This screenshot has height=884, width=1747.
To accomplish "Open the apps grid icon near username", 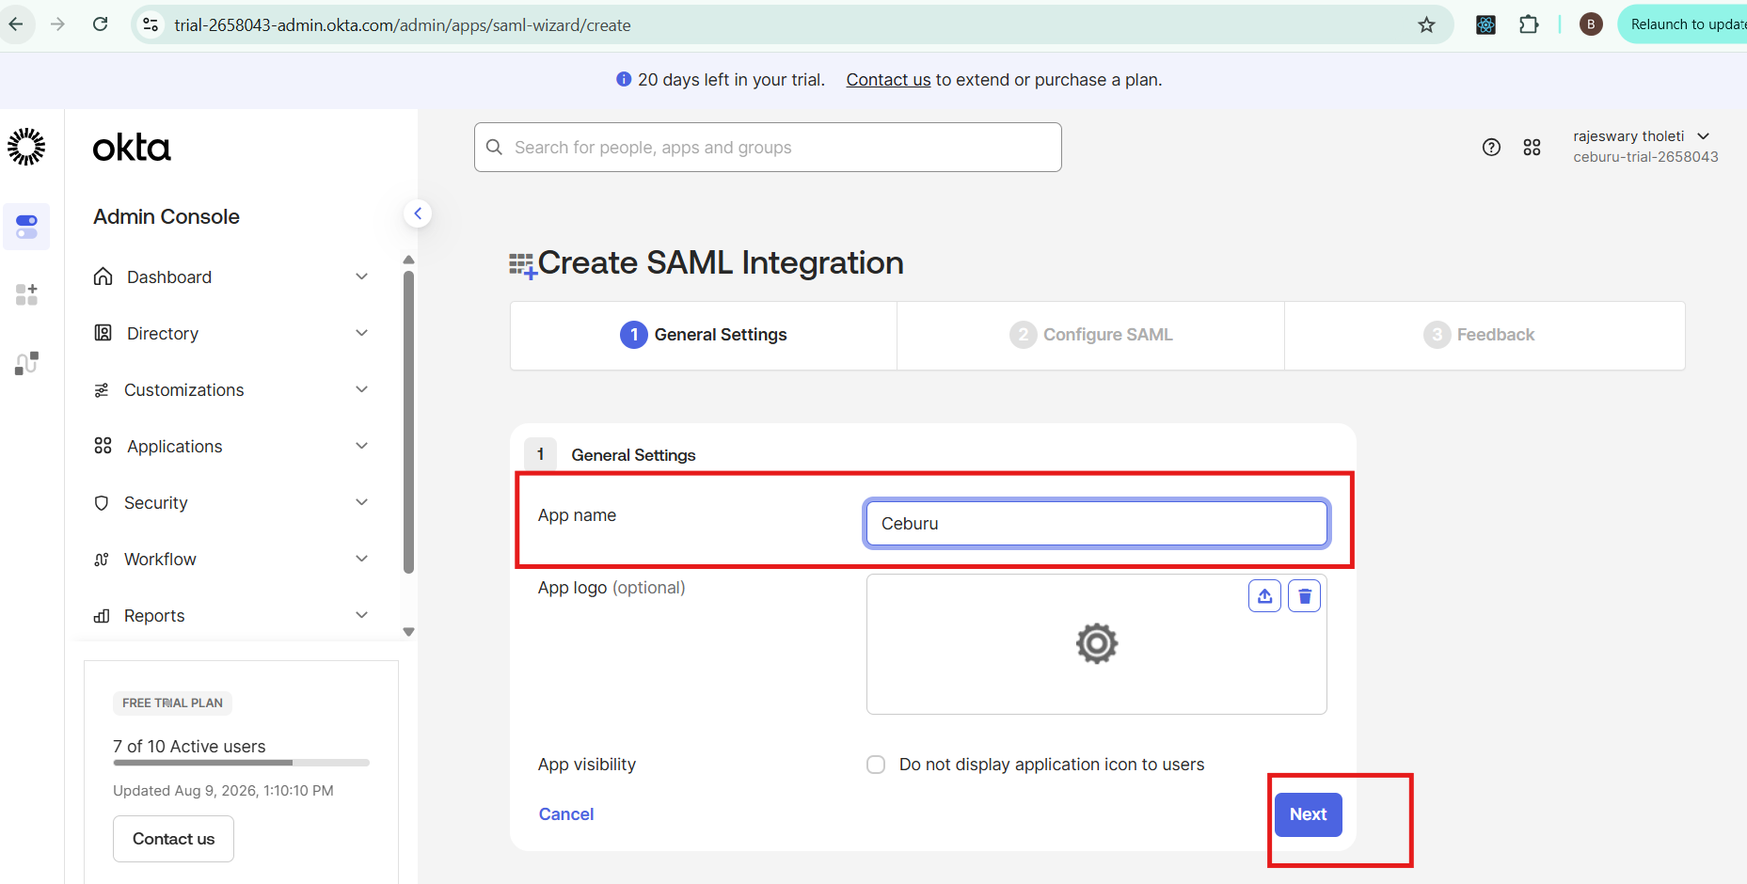I will 1532,147.
